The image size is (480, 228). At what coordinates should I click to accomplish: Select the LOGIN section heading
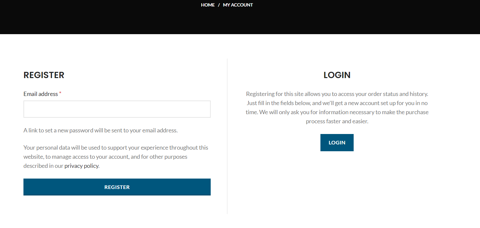point(337,75)
